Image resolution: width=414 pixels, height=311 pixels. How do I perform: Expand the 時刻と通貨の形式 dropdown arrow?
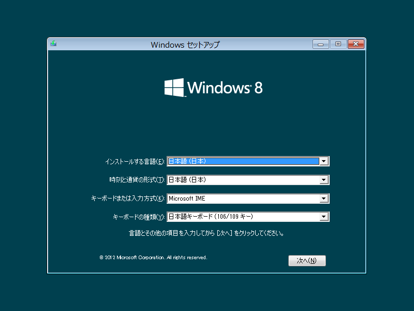point(324,180)
